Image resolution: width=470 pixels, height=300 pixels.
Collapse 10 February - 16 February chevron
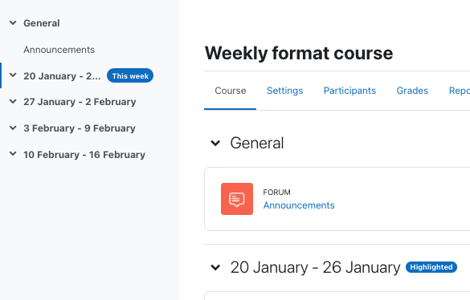(x=13, y=154)
